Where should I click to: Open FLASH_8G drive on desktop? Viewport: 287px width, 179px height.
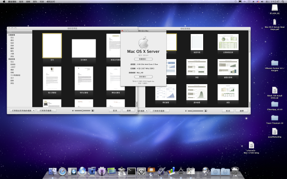click(274, 8)
